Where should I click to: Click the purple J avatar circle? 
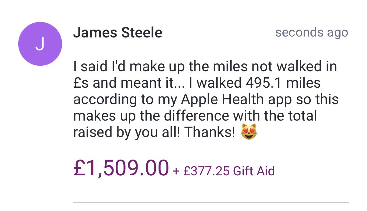tap(40, 44)
